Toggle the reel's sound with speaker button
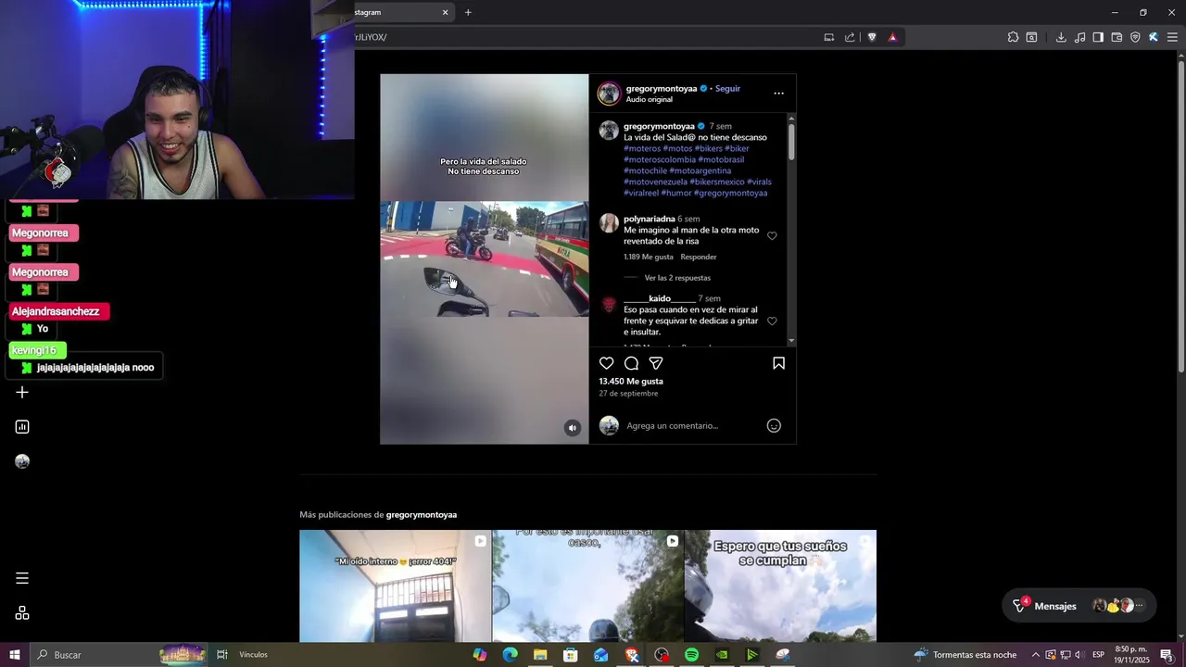The height and width of the screenshot is (667, 1186). pos(573,427)
